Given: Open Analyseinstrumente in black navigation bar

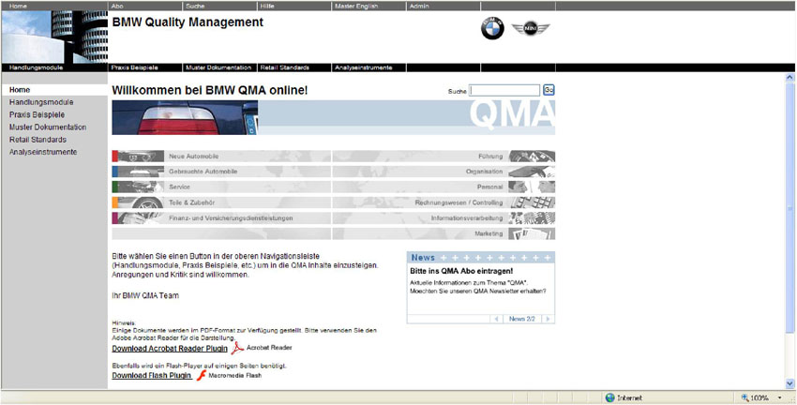Looking at the screenshot, I should click(356, 67).
